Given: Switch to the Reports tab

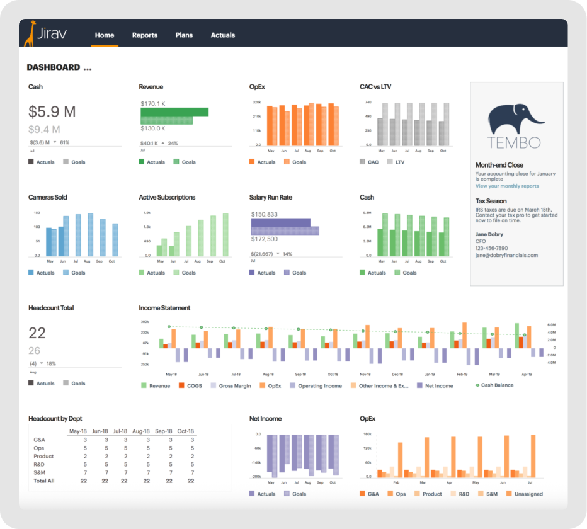Looking at the screenshot, I should click(x=144, y=35).
